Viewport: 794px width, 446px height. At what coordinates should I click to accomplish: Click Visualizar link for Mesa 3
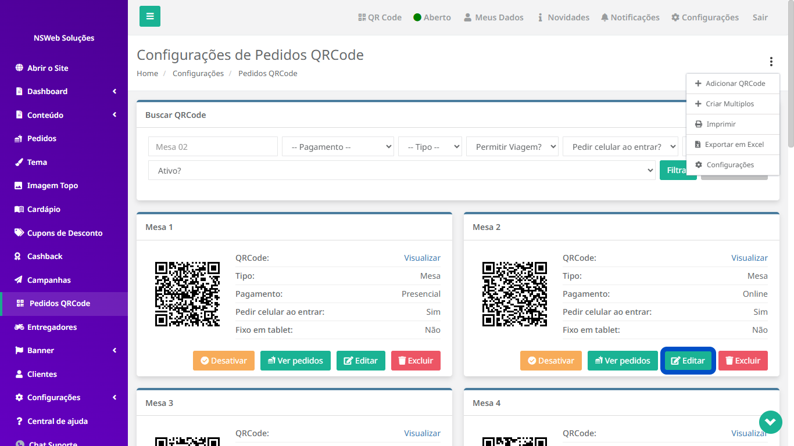point(422,433)
